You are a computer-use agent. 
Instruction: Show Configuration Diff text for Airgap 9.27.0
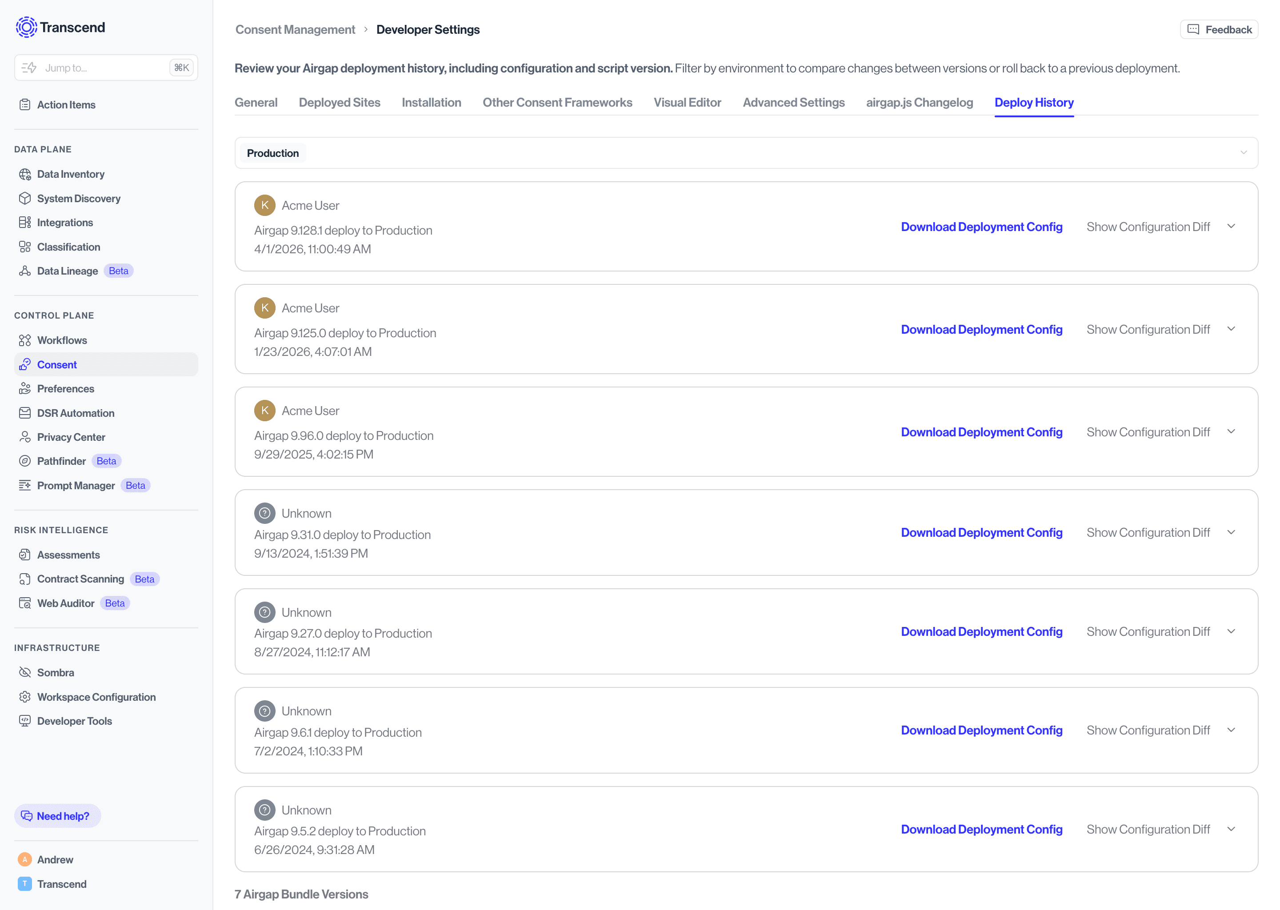(1148, 631)
